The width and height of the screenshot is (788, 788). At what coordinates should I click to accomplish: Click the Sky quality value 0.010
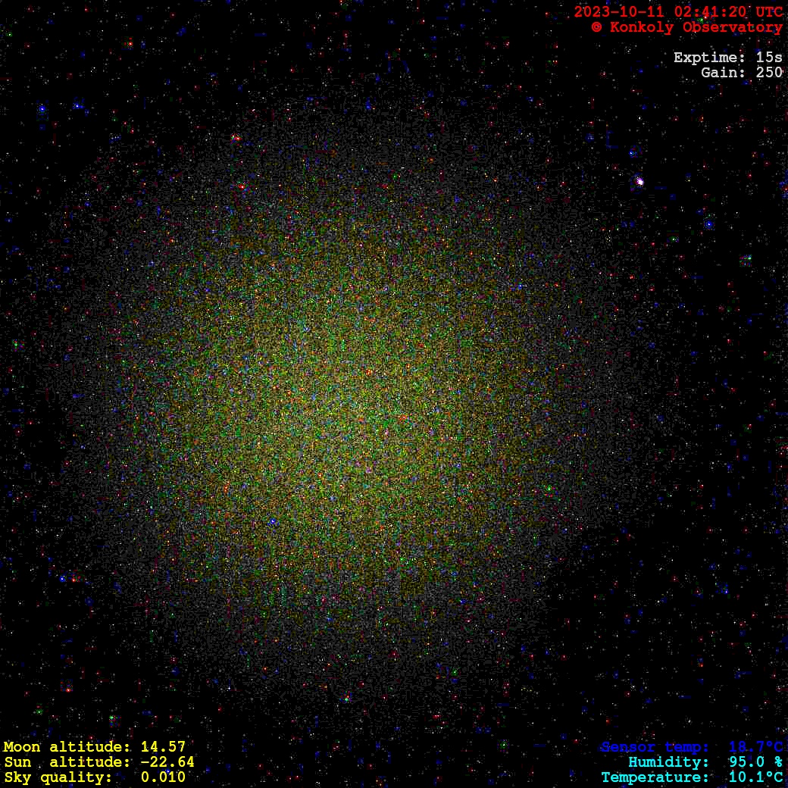(163, 777)
